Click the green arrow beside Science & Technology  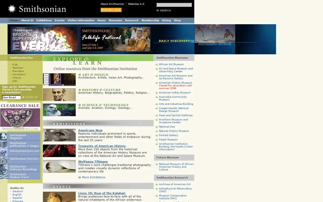click(79, 105)
